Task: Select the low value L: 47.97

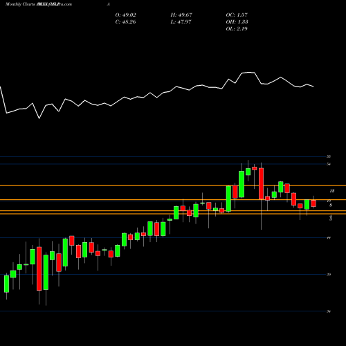Action: click(181, 22)
